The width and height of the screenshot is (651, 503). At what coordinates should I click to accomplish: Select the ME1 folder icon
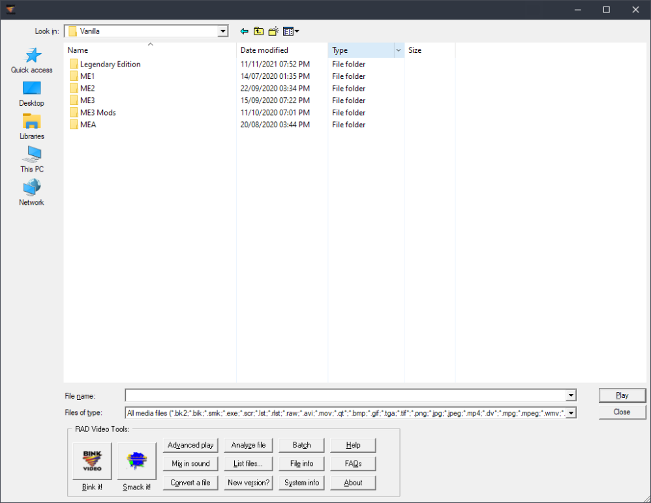tap(74, 76)
